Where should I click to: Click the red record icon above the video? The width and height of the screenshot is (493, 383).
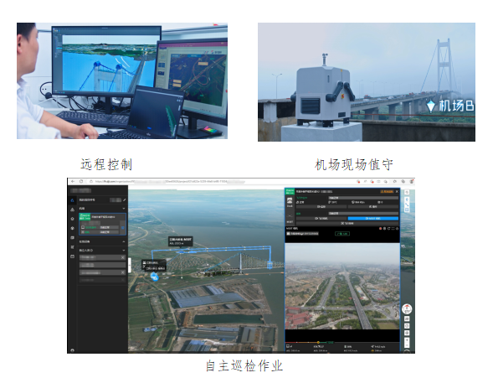pos(381,229)
